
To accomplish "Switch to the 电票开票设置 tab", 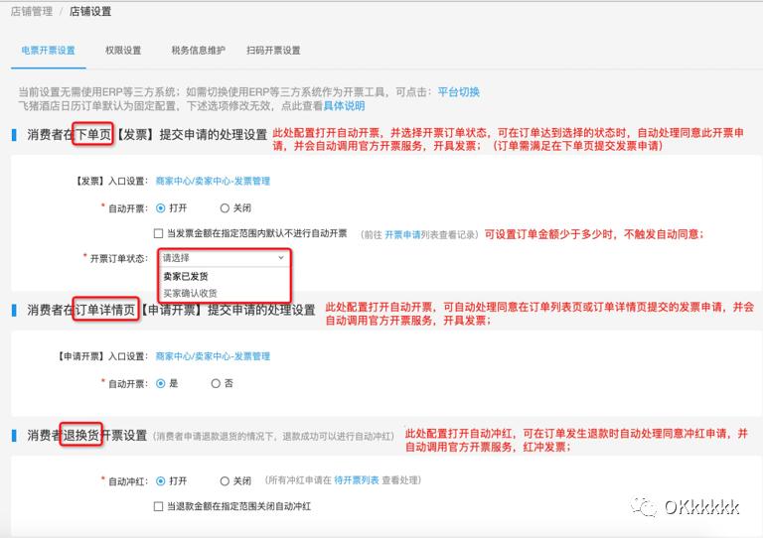I will 48,51.
